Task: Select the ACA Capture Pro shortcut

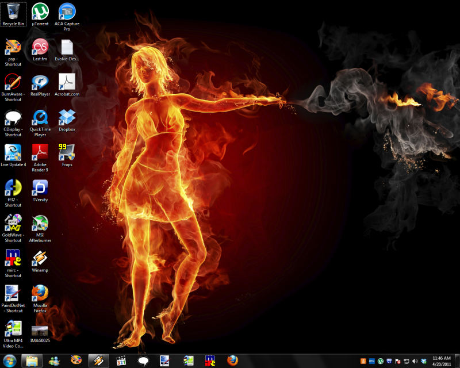Action: click(67, 11)
